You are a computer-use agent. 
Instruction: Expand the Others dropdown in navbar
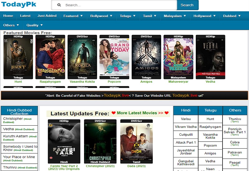(x=11, y=25)
